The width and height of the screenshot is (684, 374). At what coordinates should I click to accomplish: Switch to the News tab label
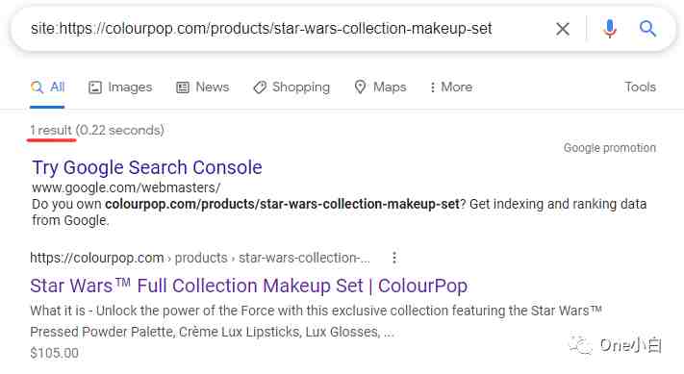click(x=212, y=87)
